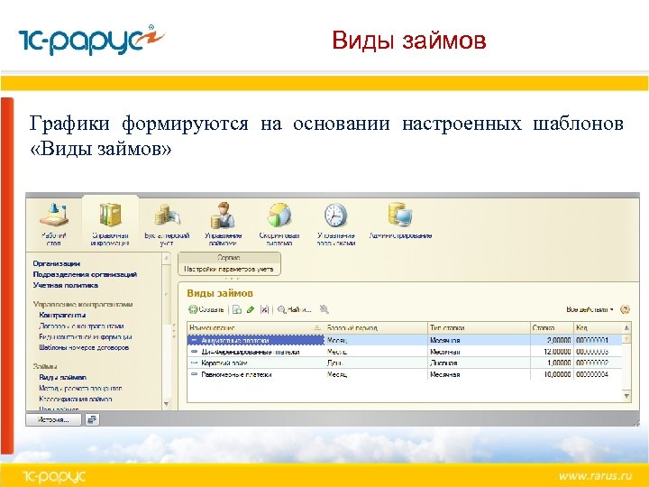Screen dimensions: 649x487
Task: Click the help question-mark icon
Action: click(625, 309)
